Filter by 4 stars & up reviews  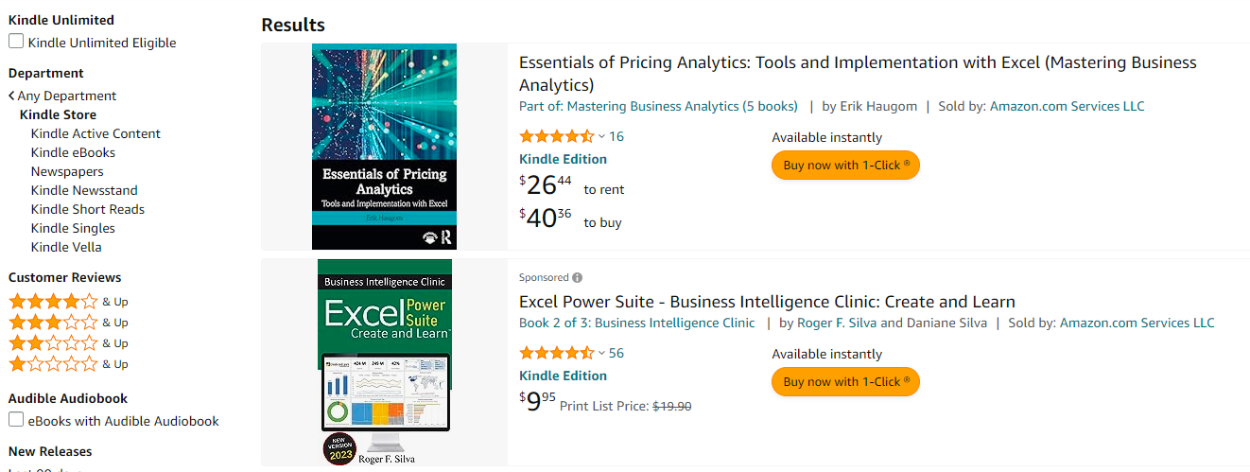[x=68, y=302]
